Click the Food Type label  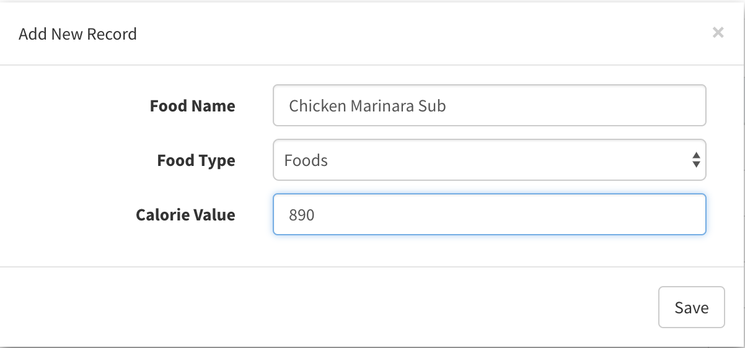click(196, 160)
